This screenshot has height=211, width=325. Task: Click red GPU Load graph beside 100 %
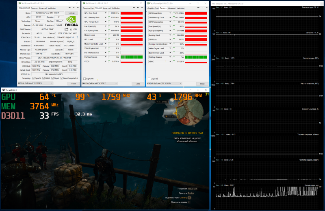click(196, 39)
